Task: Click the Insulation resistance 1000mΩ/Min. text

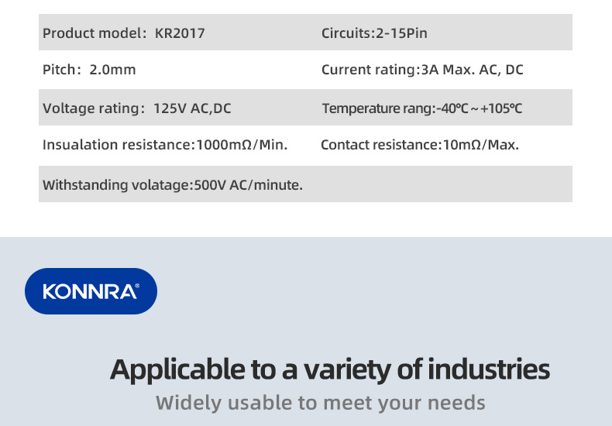Action: pyautogui.click(x=165, y=145)
